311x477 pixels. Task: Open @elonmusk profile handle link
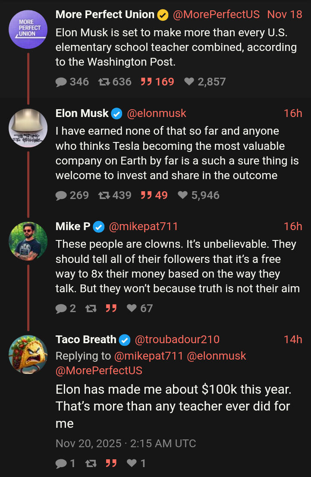click(x=156, y=113)
